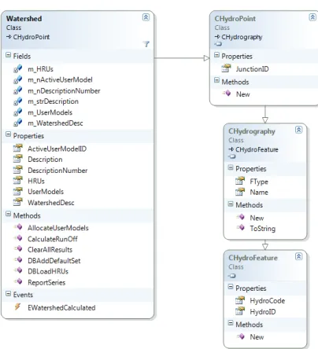
Task: Collapse the Events section in Watershed
Action: (x=9, y=293)
